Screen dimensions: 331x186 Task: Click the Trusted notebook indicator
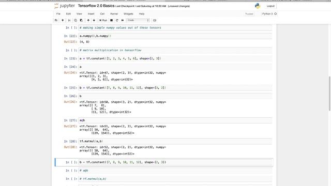coord(249,14)
